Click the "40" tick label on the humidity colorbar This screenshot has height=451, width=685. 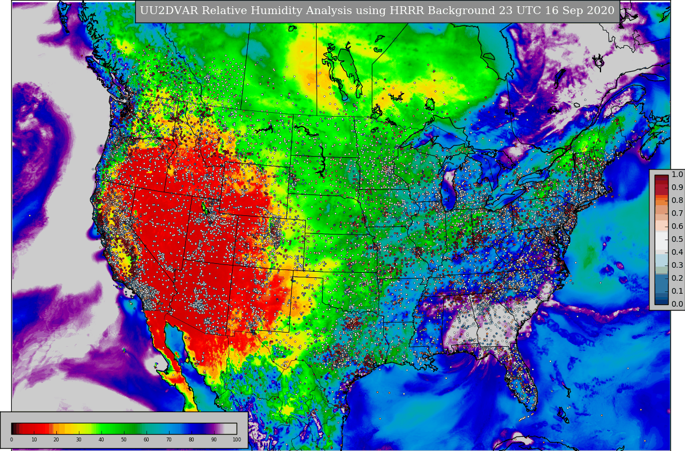(101, 440)
